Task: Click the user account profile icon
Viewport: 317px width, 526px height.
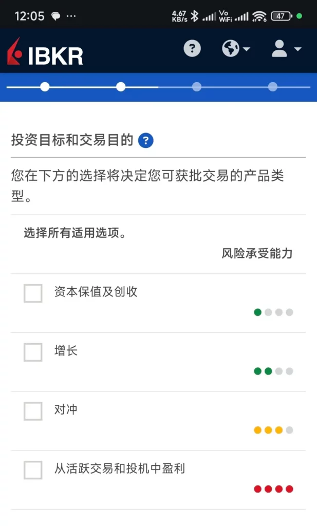Action: tap(279, 49)
